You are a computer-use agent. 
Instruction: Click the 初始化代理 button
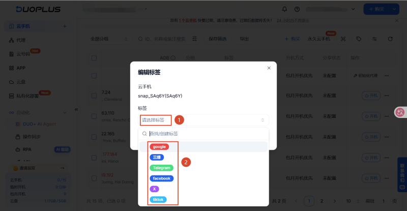[x=366, y=76]
